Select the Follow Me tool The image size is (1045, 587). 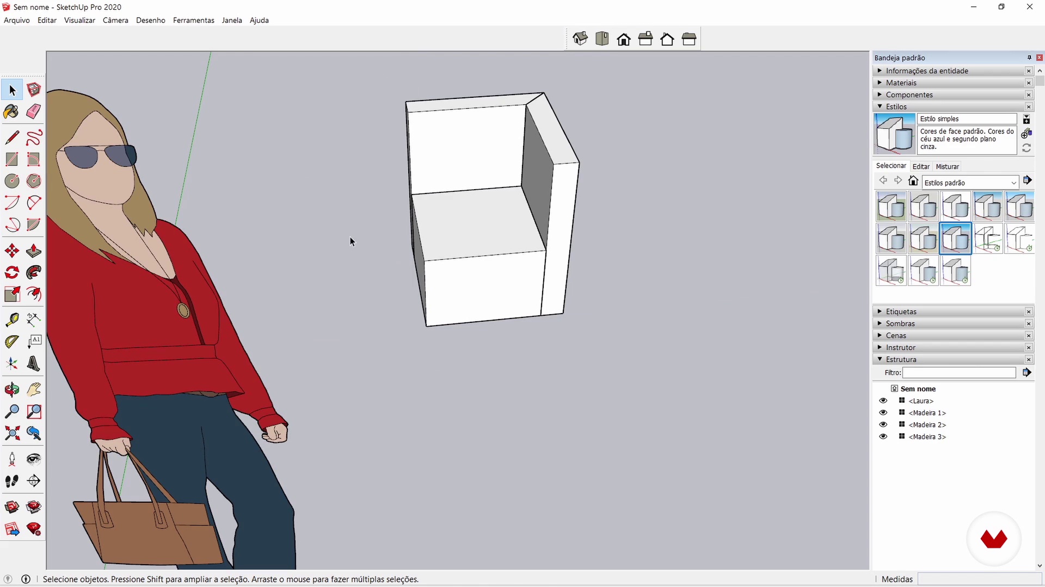coord(34,272)
